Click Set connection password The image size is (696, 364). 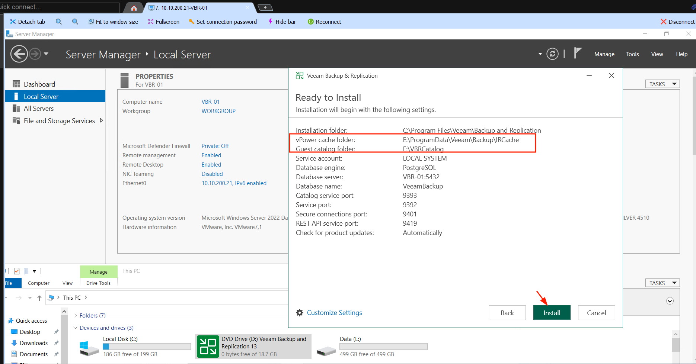pyautogui.click(x=223, y=22)
